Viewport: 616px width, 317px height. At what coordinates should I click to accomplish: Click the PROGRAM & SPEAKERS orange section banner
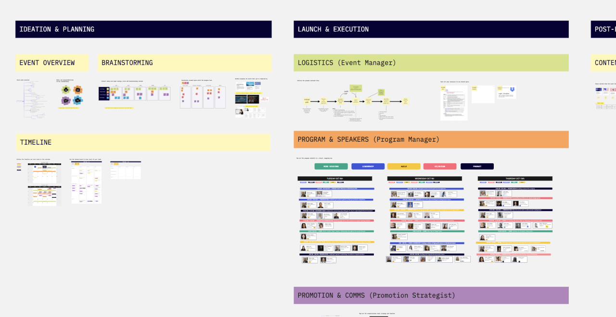(x=431, y=139)
